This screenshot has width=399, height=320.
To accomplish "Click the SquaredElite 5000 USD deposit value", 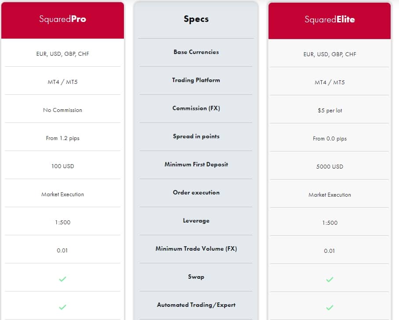I will [x=330, y=167].
